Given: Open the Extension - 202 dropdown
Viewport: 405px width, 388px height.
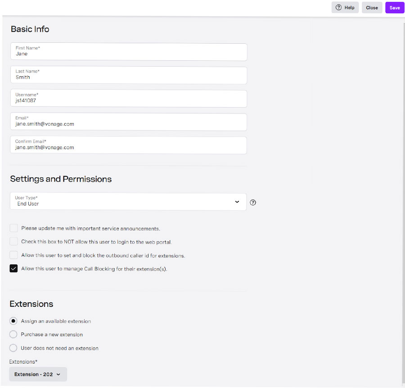Looking at the screenshot, I should [38, 374].
